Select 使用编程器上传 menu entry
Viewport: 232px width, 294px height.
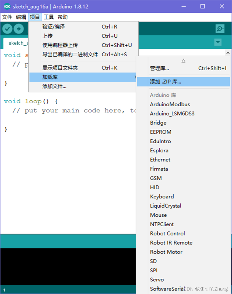[x=83, y=45]
